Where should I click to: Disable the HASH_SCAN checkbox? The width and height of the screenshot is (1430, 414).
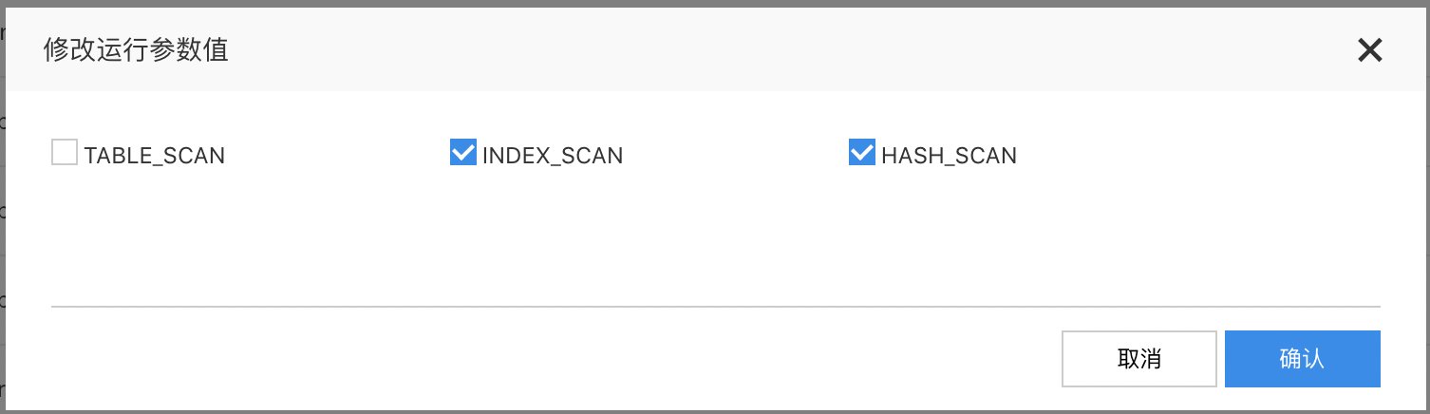tap(861, 153)
